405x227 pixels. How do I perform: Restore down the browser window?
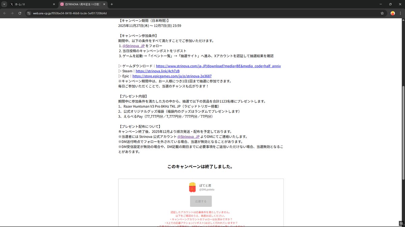[390, 4]
